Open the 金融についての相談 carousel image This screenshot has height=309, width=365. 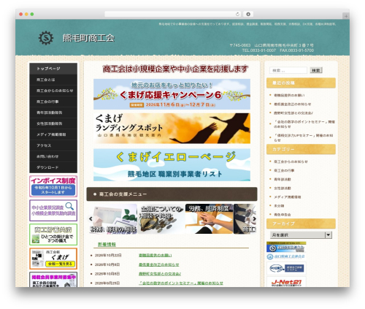161,219
